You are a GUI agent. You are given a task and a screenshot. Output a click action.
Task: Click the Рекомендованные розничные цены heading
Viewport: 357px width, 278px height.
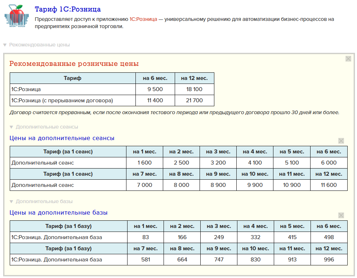pyautogui.click(x=74, y=63)
